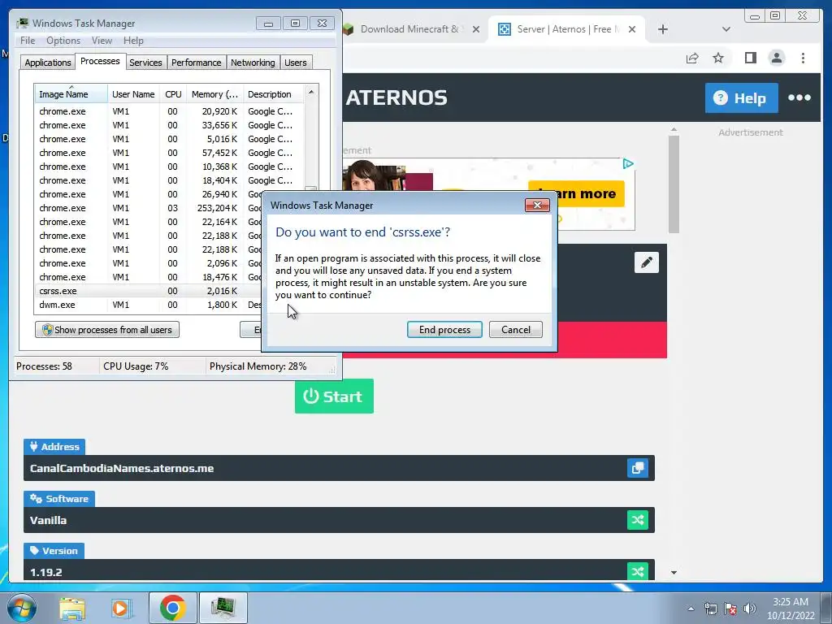Click the Aternos Help button
This screenshot has height=624, width=832.
click(741, 97)
